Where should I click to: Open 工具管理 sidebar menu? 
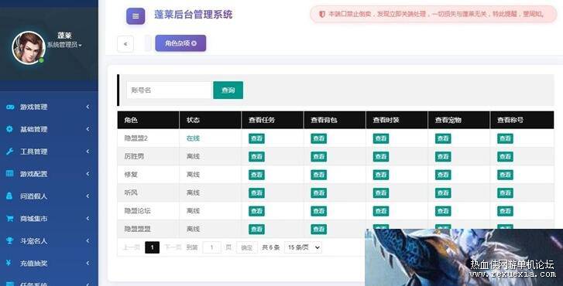(x=49, y=152)
